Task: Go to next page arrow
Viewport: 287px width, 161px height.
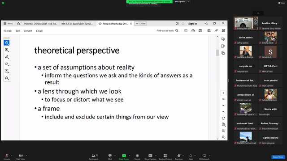Action: tap(223, 111)
